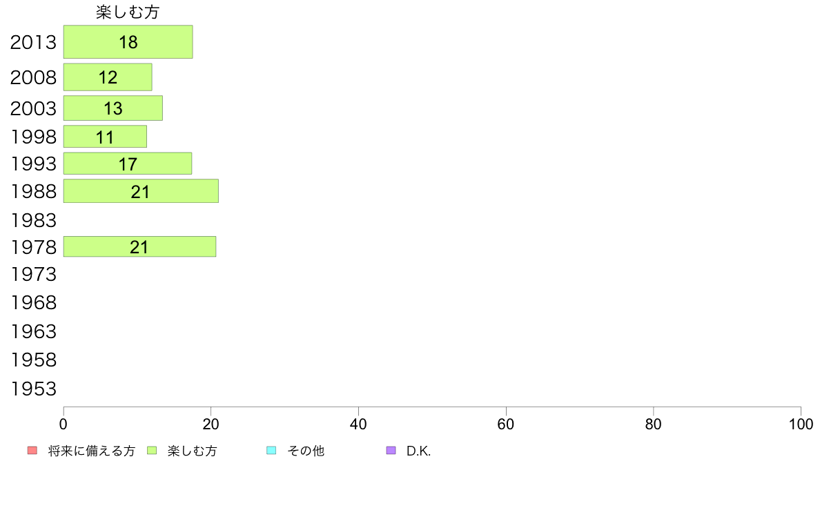Image resolution: width=820 pixels, height=508 pixels.
Task: Click the D.K. legend text
Action: [418, 451]
